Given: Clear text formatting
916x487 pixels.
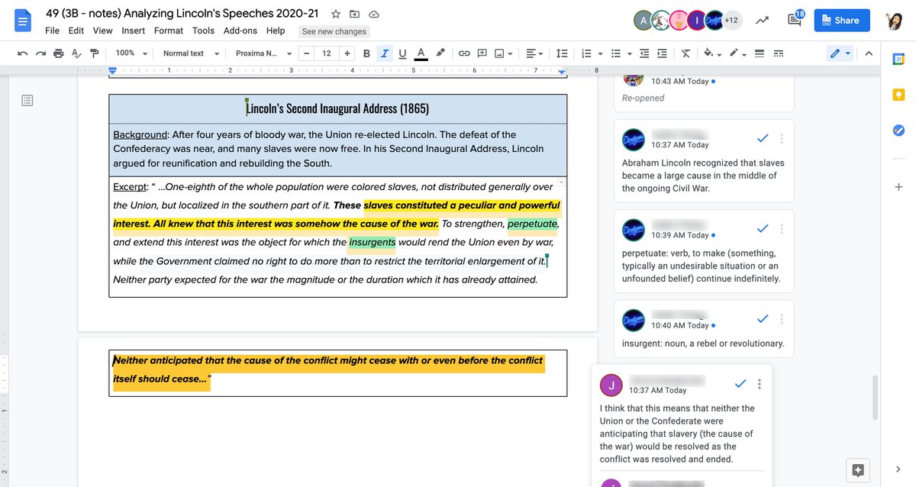Looking at the screenshot, I should pos(685,53).
